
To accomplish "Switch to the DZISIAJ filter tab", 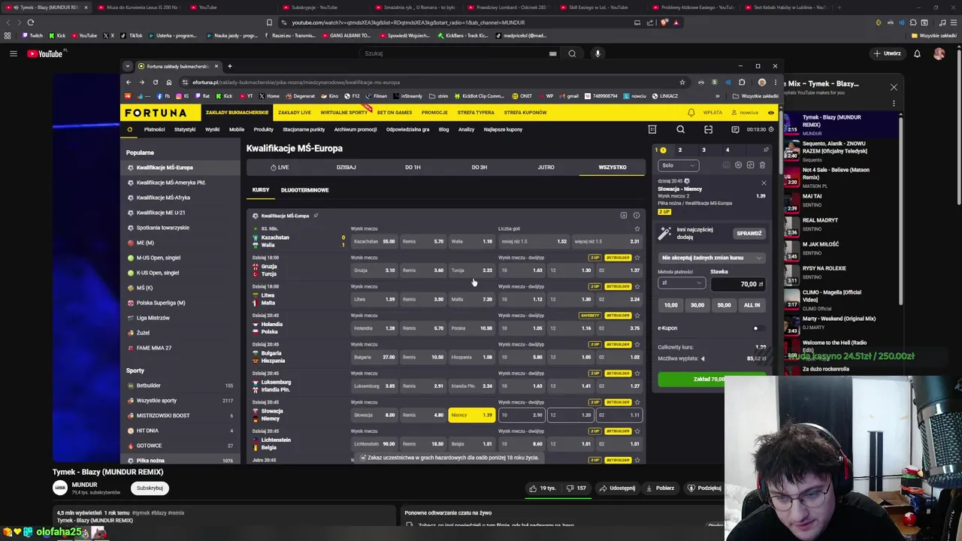I will tap(346, 167).
